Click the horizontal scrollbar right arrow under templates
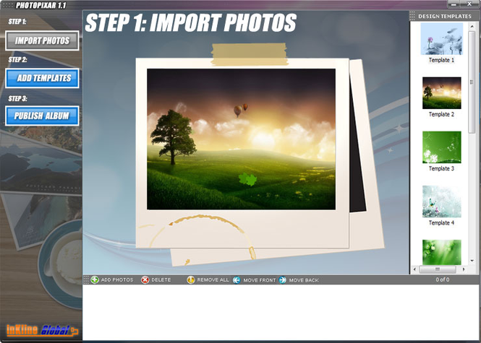Screen dimensions: 481x343 coord(464,269)
